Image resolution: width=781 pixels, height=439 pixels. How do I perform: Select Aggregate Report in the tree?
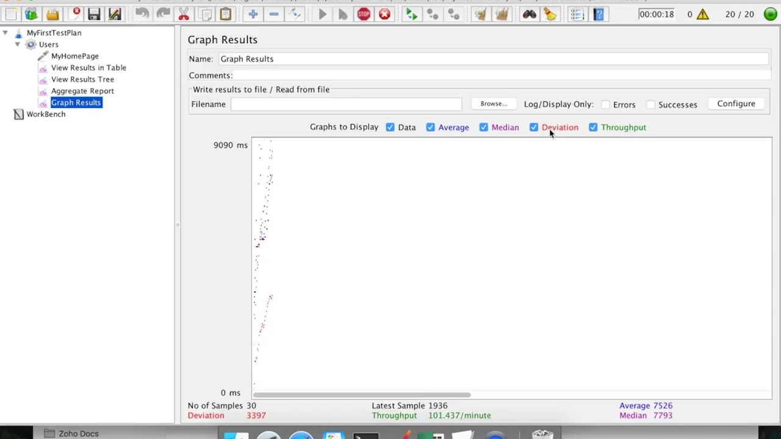click(82, 91)
